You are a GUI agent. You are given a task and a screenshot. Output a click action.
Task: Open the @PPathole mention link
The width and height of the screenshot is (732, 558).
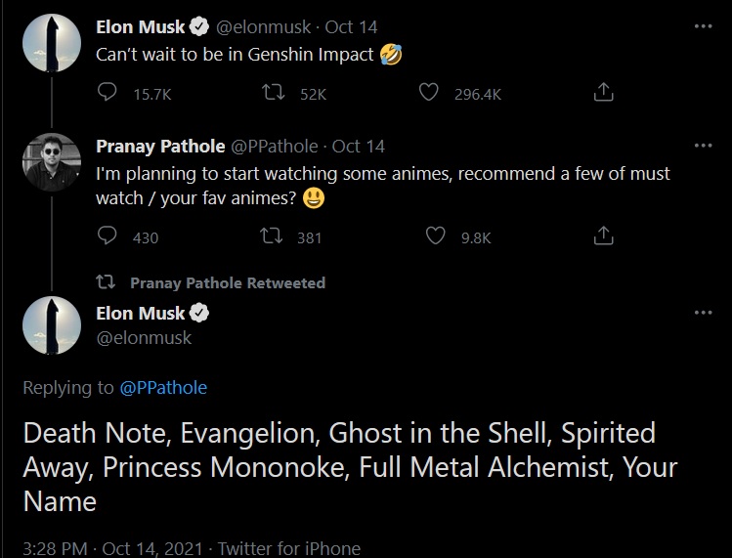[x=163, y=387]
